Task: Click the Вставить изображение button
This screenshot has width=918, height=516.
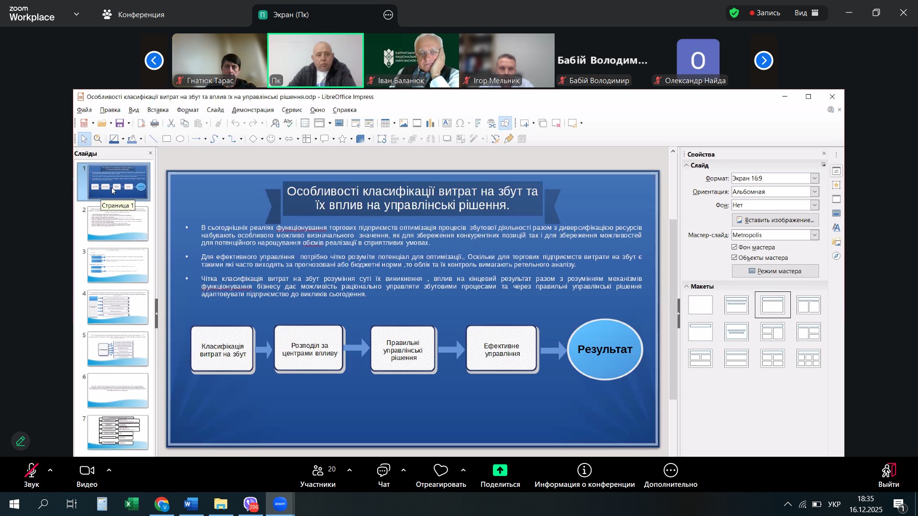Action: click(775, 220)
